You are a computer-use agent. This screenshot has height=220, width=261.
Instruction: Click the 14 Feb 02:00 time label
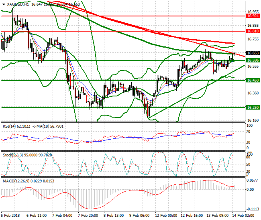(x=243, y=216)
